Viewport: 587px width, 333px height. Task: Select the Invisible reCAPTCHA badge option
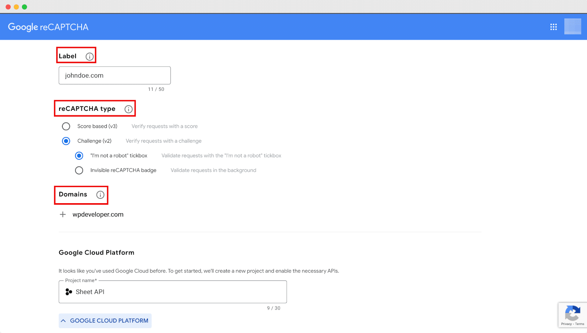(x=79, y=170)
